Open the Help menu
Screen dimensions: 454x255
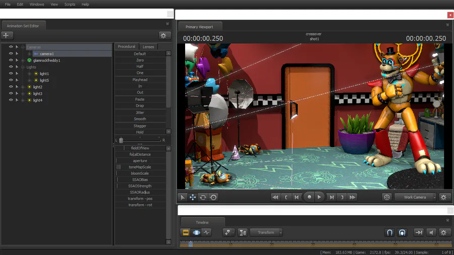85,5
